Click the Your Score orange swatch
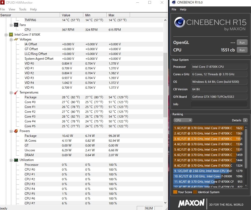 (175, 192)
